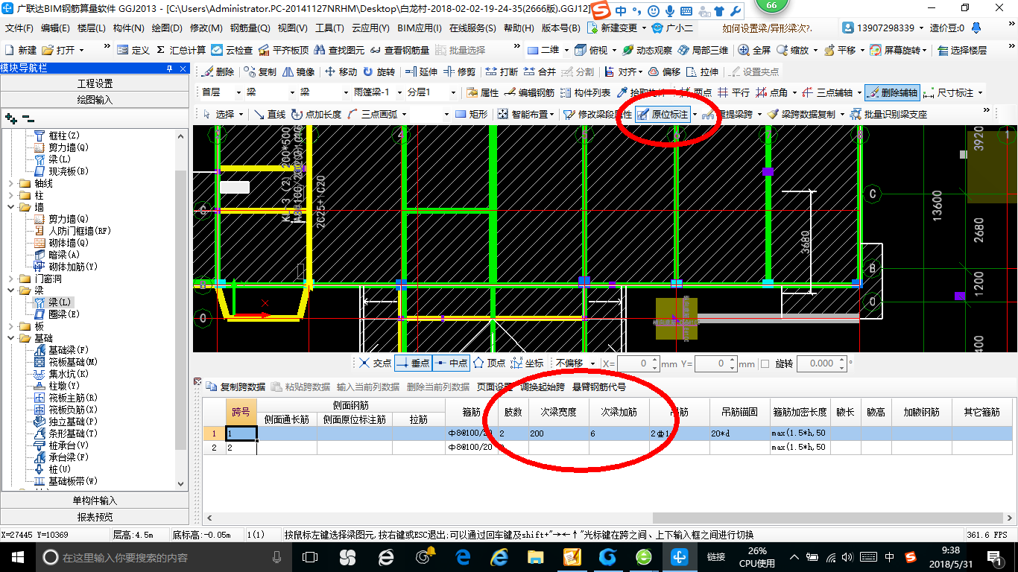Select the 镜像 mirror tool
This screenshot has height=572, width=1018.
pos(298,72)
